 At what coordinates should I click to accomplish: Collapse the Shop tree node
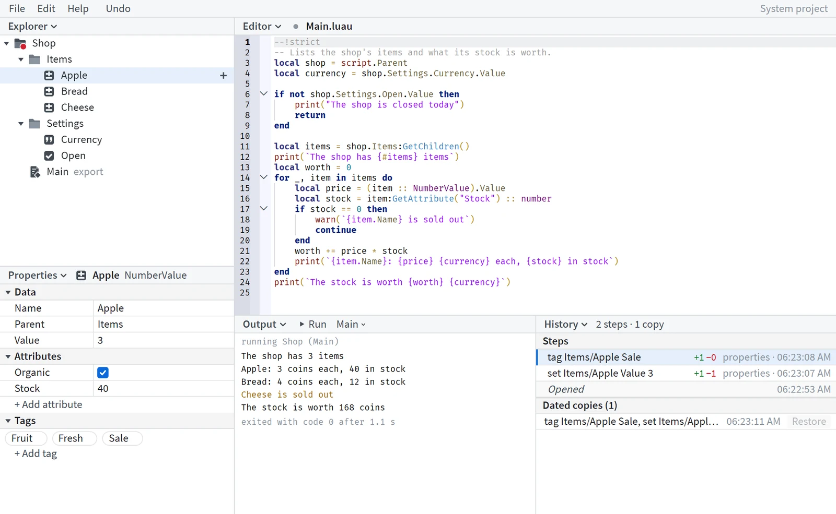click(x=7, y=43)
